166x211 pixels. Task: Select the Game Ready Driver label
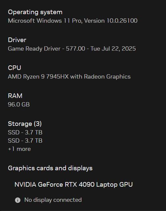coord(34,49)
